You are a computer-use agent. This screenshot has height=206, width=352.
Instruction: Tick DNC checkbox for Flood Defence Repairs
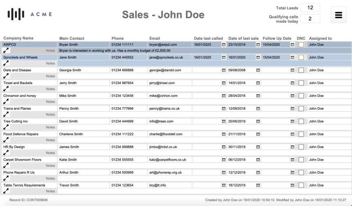pos(301,134)
